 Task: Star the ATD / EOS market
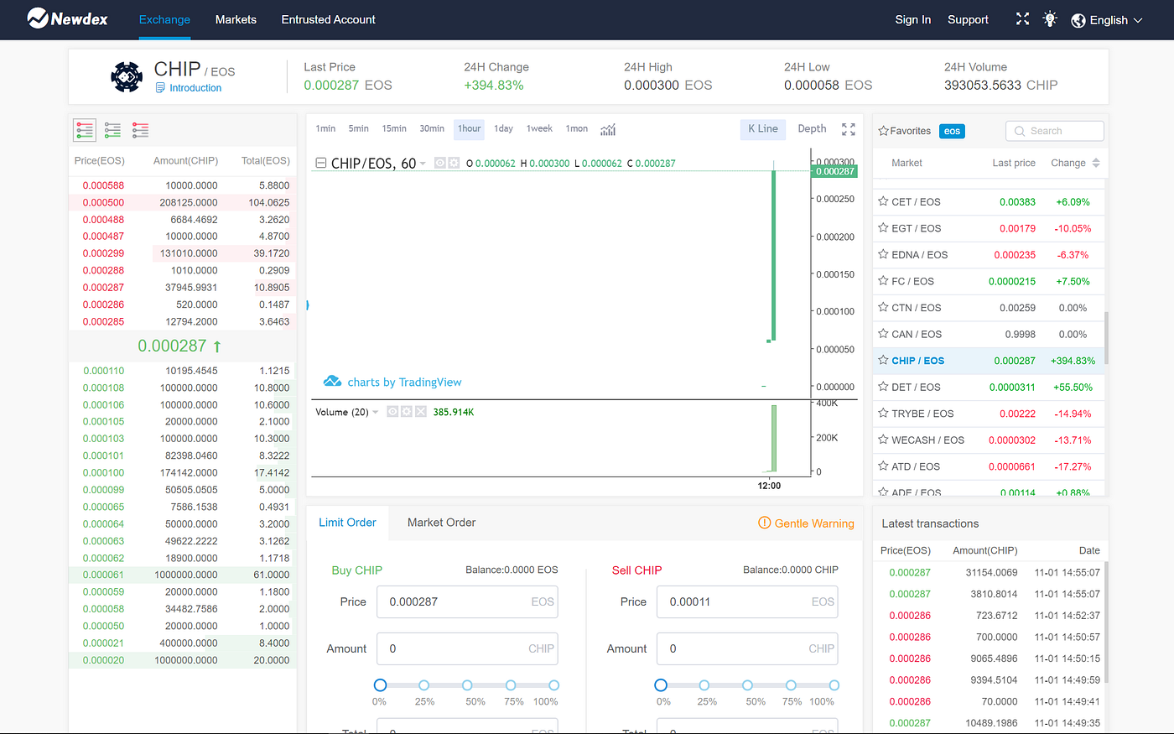(883, 466)
